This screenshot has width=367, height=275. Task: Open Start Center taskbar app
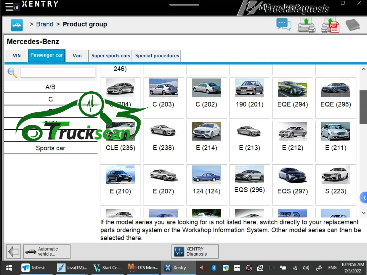(x=107, y=268)
